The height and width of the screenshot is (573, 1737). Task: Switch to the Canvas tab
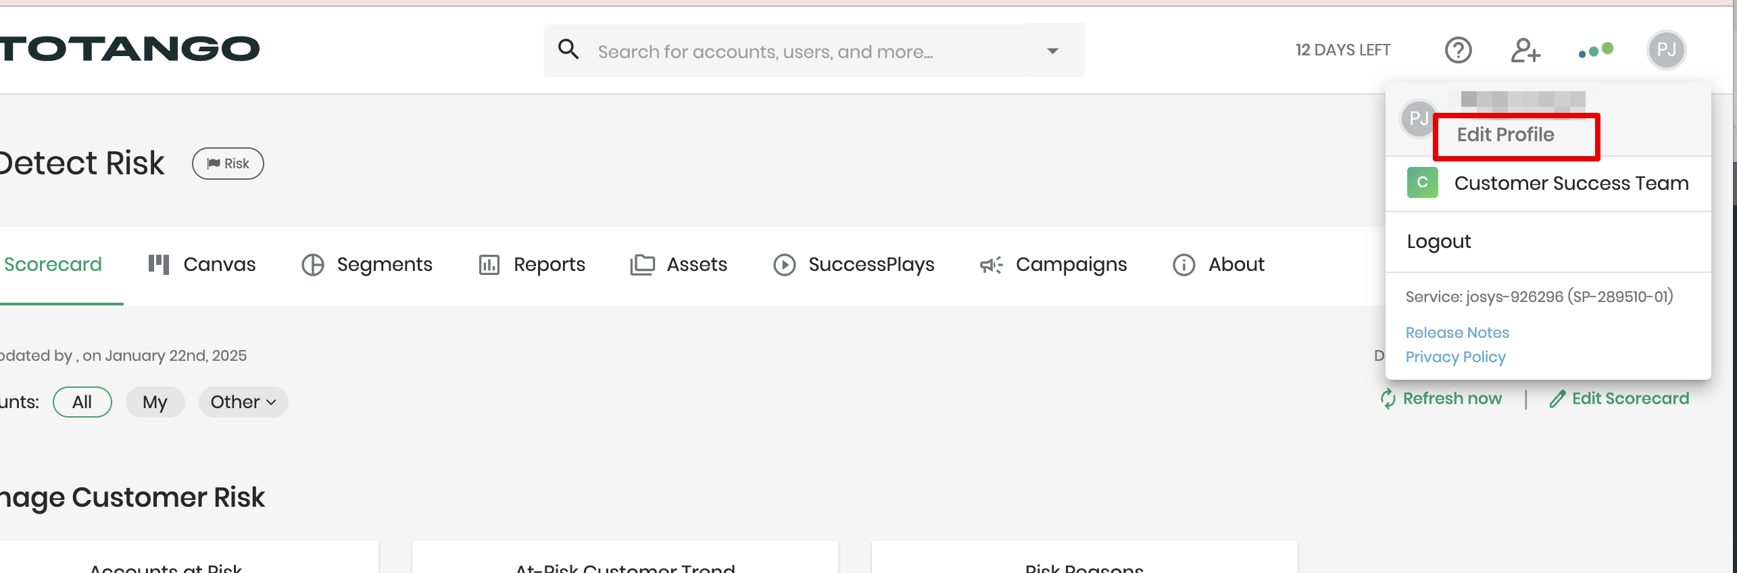pos(202,264)
